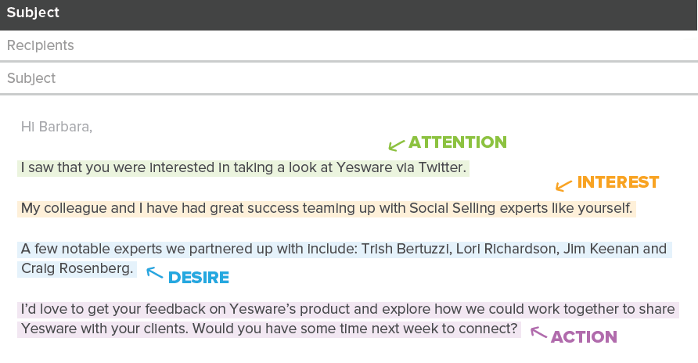Click the Subject input field
Image resolution: width=698 pixels, height=363 pixels.
click(349, 78)
